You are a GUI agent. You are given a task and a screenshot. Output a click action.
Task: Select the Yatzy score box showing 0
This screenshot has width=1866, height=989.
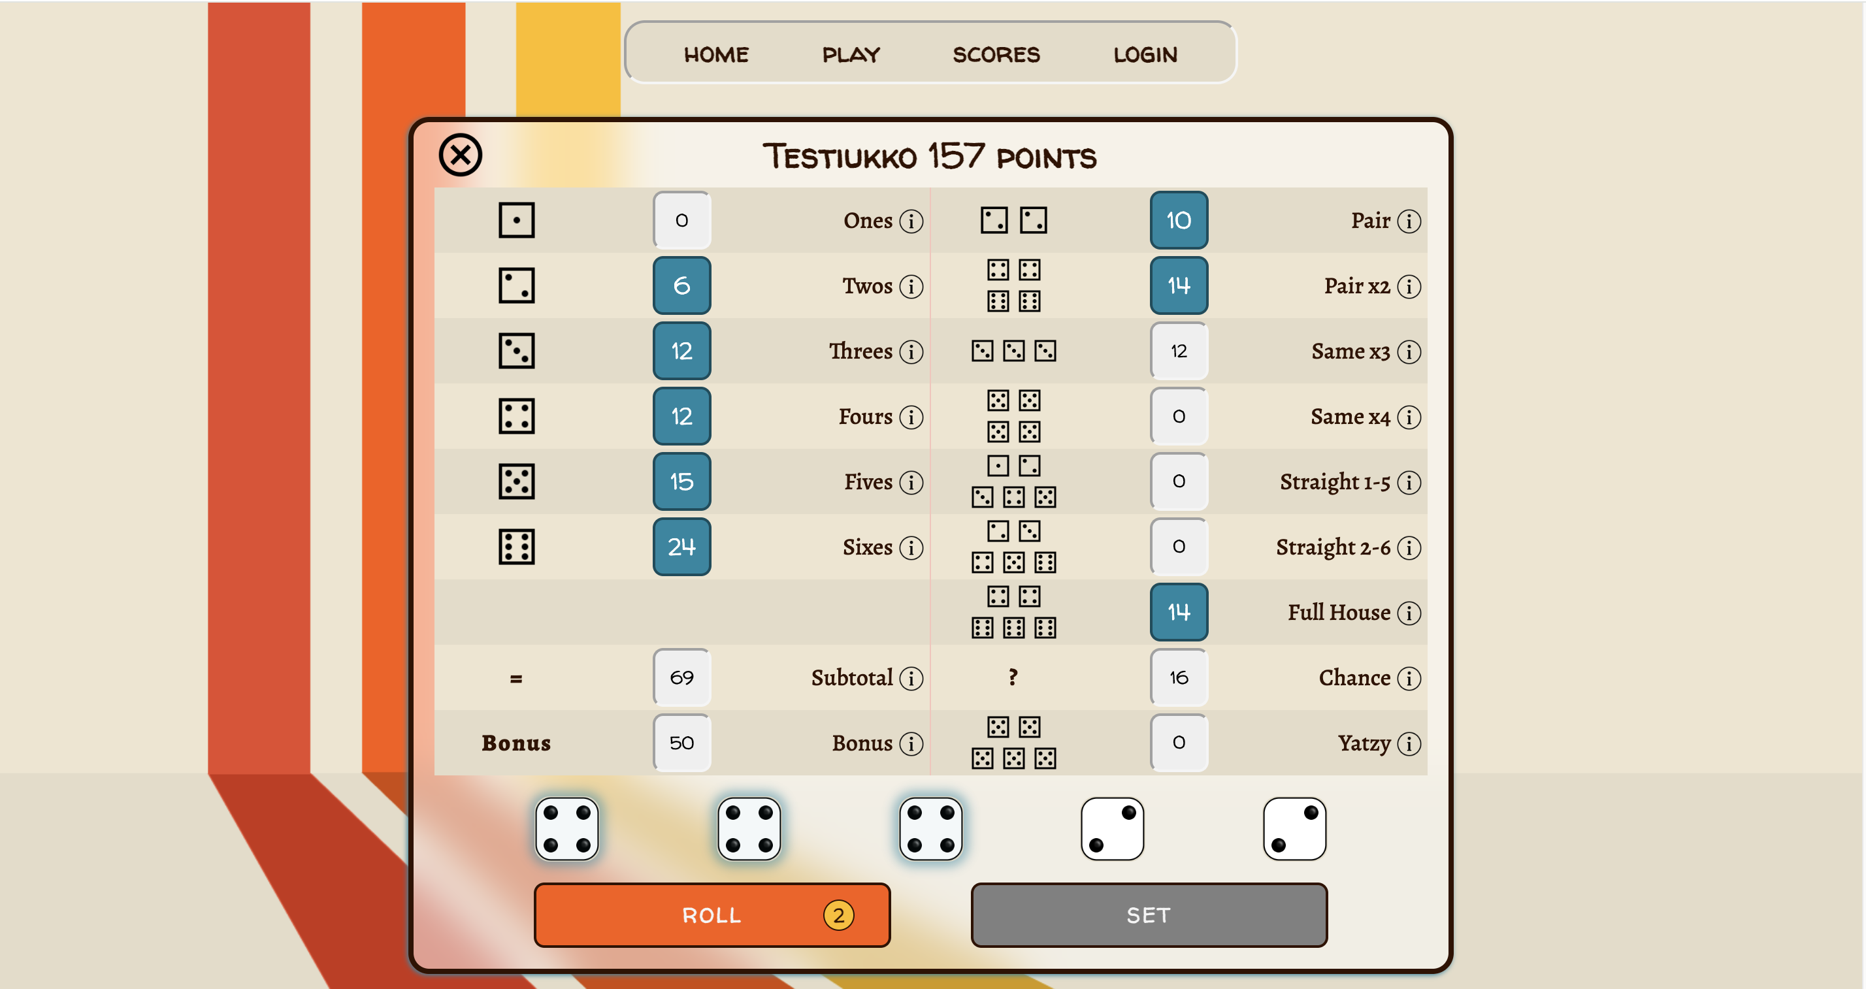click(x=1179, y=742)
